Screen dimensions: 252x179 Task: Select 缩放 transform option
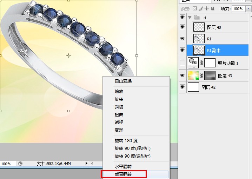pyautogui.click(x=119, y=92)
